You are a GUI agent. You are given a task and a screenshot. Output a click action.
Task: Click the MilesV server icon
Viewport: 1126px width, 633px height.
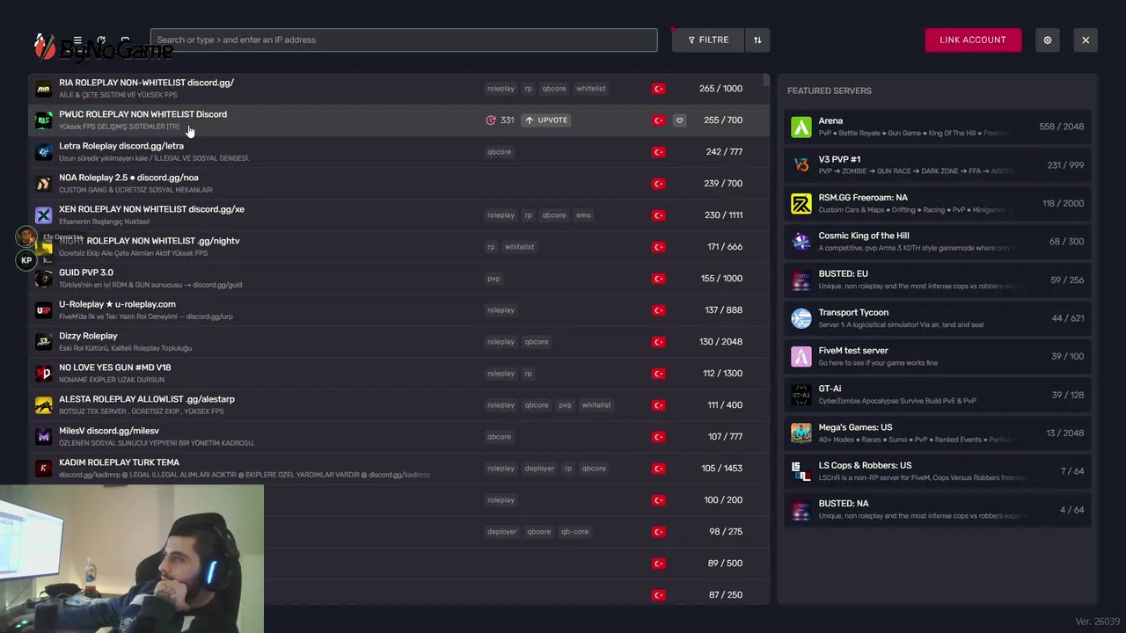click(x=43, y=437)
